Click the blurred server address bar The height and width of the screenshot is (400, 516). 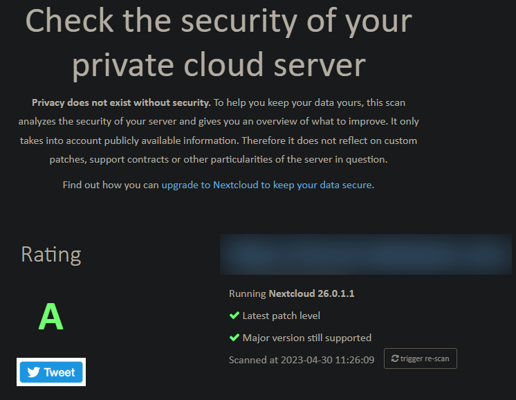point(366,254)
